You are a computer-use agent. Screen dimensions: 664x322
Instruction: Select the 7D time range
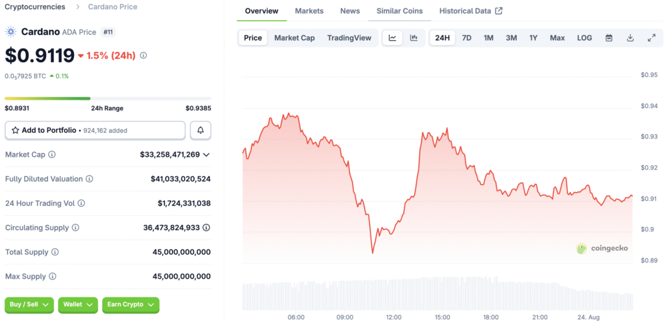tap(466, 38)
